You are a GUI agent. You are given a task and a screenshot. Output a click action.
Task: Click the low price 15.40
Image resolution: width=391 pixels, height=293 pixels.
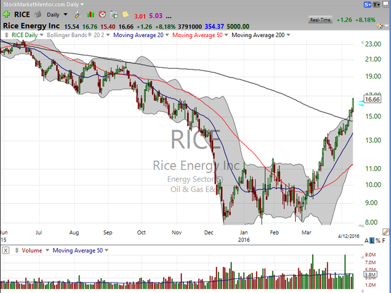pos(108,27)
